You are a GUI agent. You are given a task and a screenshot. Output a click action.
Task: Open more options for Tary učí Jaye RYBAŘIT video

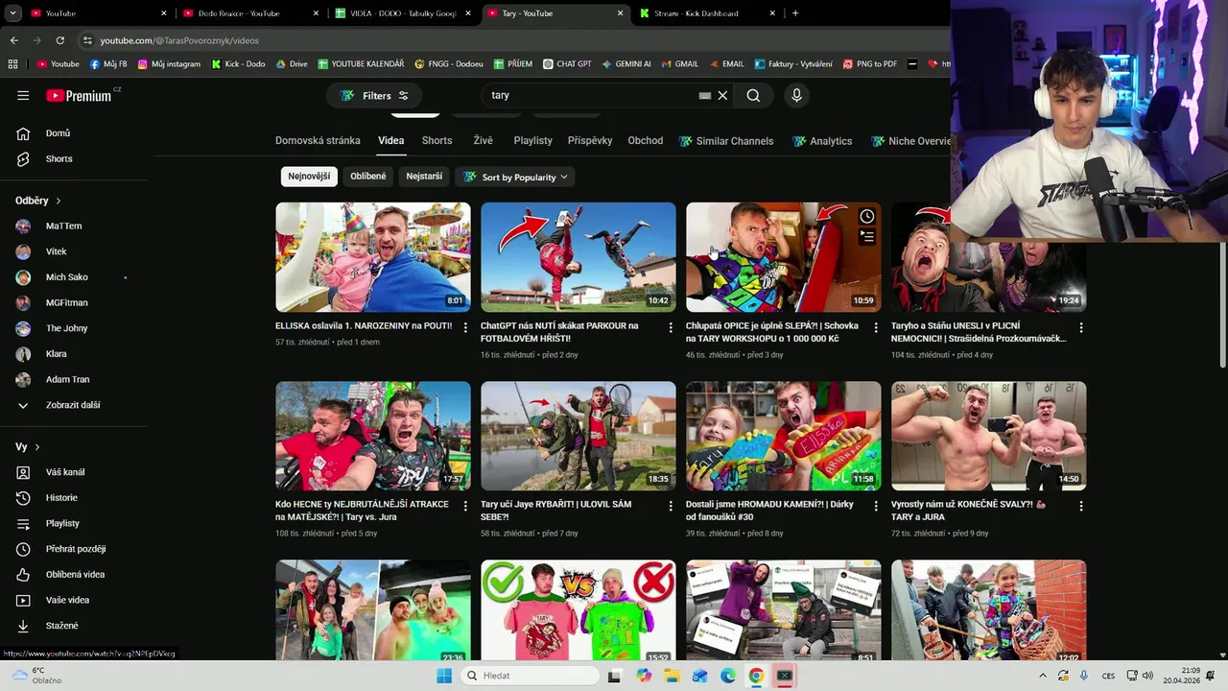click(x=671, y=506)
